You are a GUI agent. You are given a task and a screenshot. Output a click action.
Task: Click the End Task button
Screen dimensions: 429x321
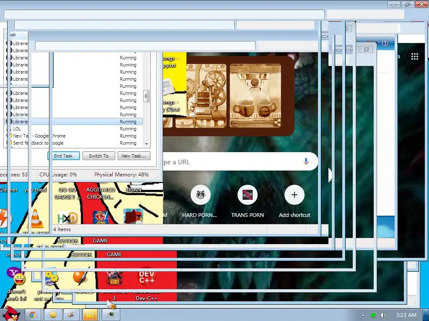click(x=64, y=156)
